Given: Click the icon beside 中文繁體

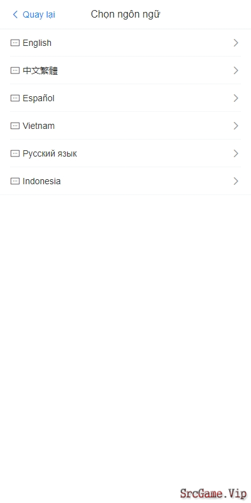Looking at the screenshot, I should tap(15, 70).
